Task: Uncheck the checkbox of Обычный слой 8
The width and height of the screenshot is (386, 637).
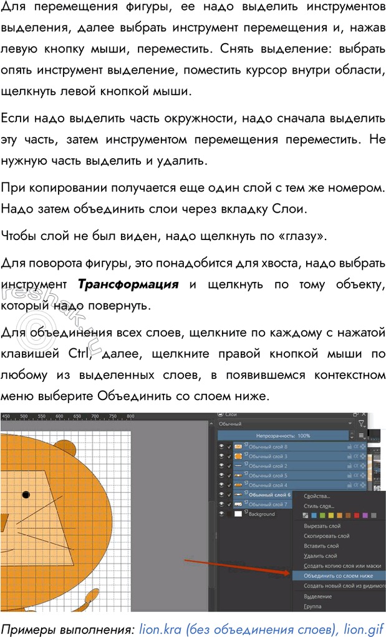Action: [x=229, y=447]
